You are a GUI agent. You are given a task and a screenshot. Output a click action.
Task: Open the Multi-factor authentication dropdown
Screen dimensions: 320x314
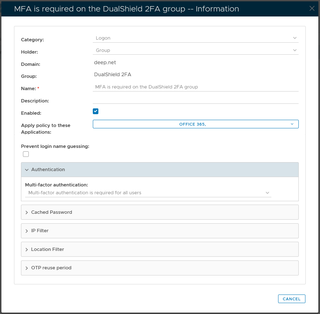click(148, 193)
